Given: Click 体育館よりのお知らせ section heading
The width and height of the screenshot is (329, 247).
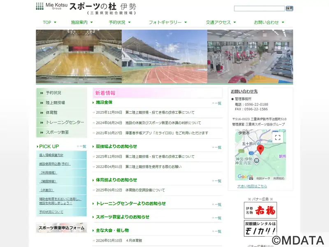Looking at the screenshot, I should 116,180.
